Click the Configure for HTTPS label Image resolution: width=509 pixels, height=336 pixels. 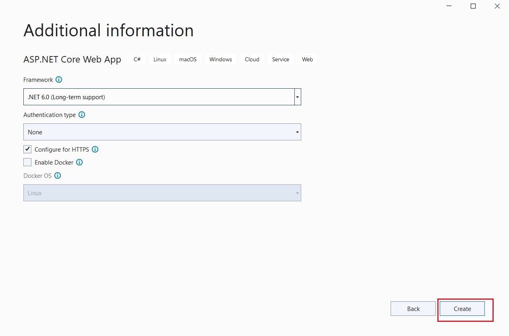pyautogui.click(x=62, y=149)
